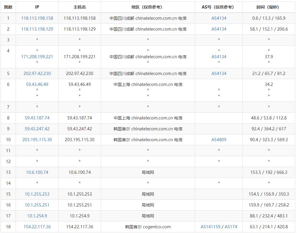297x233 pixels.
Task: Click hop number 18 cell
Action: coord(8,227)
